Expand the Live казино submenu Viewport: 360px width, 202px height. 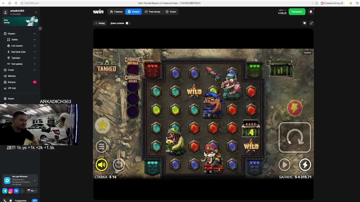click(35, 46)
